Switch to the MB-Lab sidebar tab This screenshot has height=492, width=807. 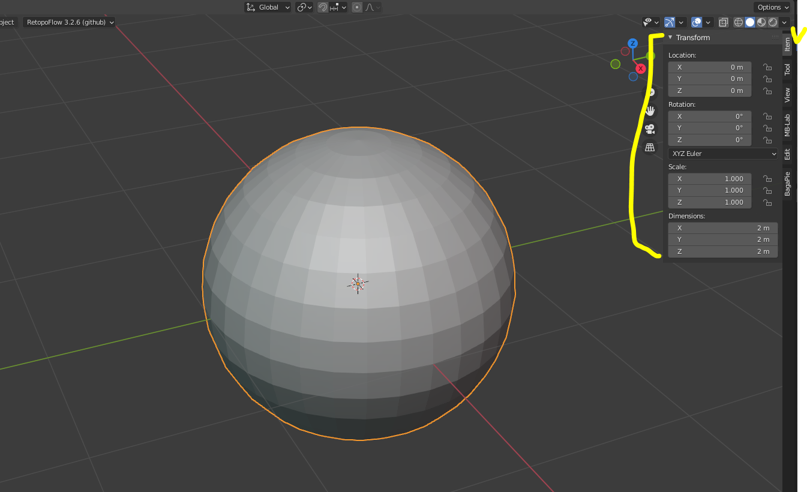click(788, 125)
